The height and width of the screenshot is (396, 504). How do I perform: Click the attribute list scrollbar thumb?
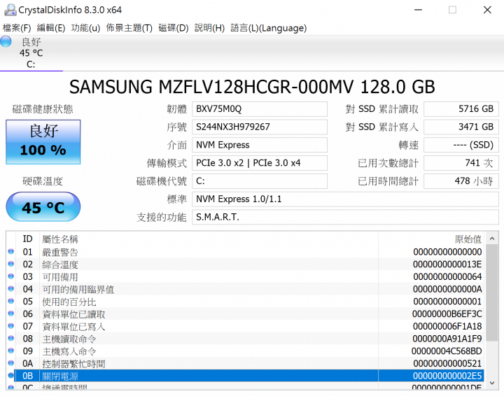(x=492, y=292)
